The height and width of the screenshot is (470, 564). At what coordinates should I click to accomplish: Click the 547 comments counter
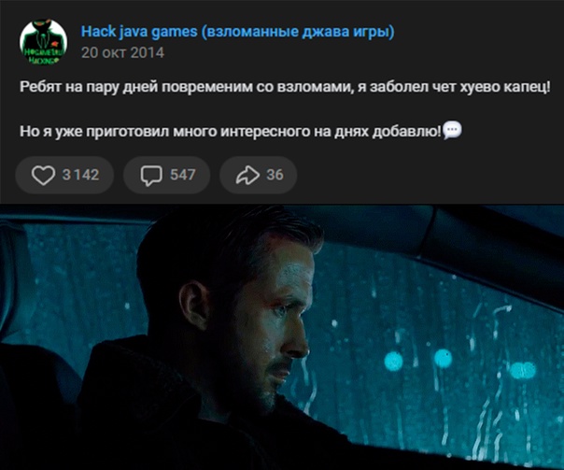[x=183, y=175]
